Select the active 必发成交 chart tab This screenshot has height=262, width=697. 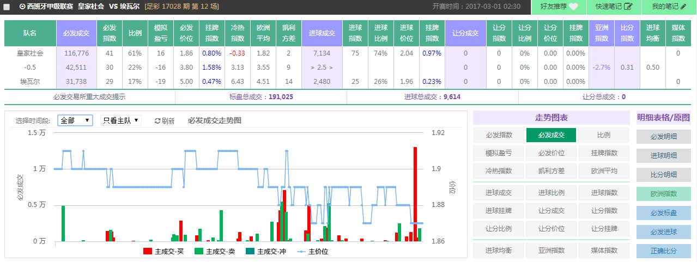pos(551,135)
